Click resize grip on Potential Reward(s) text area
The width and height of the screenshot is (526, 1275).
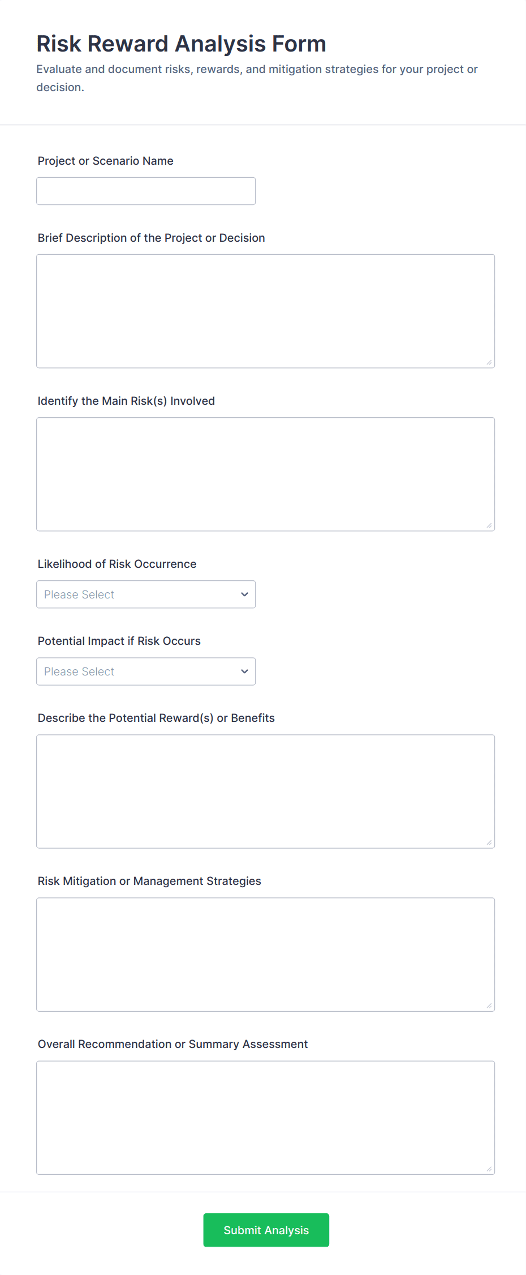[x=489, y=842]
